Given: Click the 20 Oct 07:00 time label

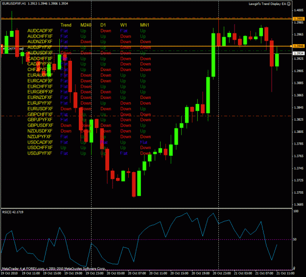Looking at the screenshot, I should click(137, 273).
